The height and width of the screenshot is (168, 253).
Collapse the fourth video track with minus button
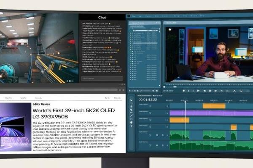pos(167,127)
